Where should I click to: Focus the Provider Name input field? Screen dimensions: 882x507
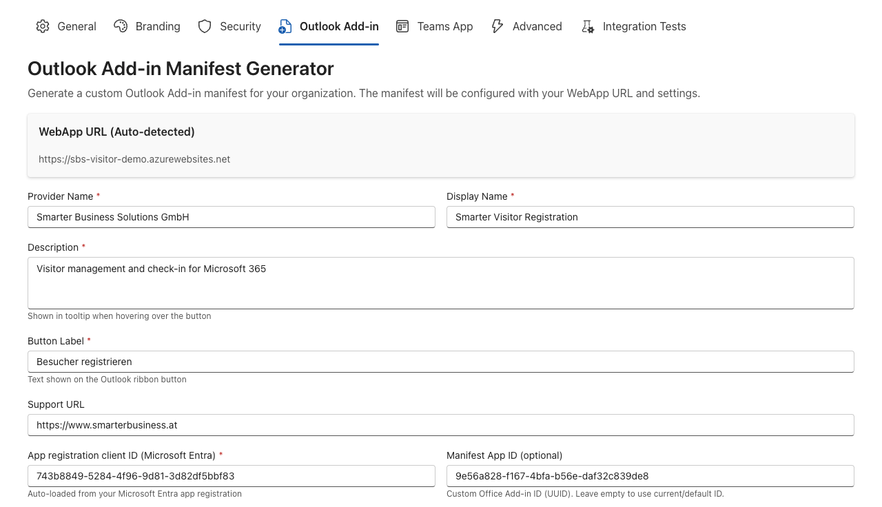[232, 217]
